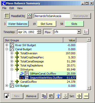Toggle the Water Balances filter button
The image size is (95, 103).
(x=18, y=24)
